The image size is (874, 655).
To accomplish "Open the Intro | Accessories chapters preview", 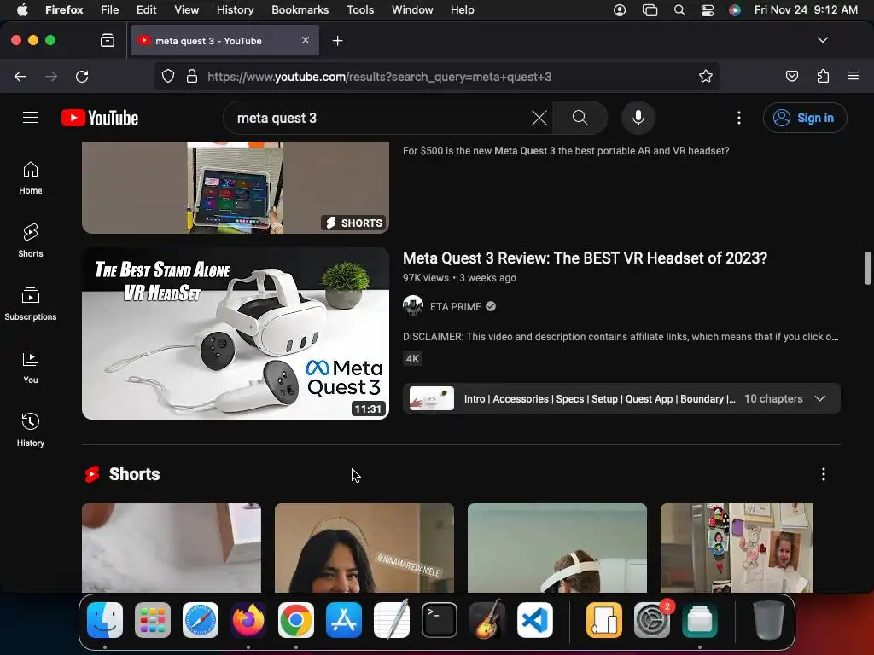I will [x=621, y=399].
